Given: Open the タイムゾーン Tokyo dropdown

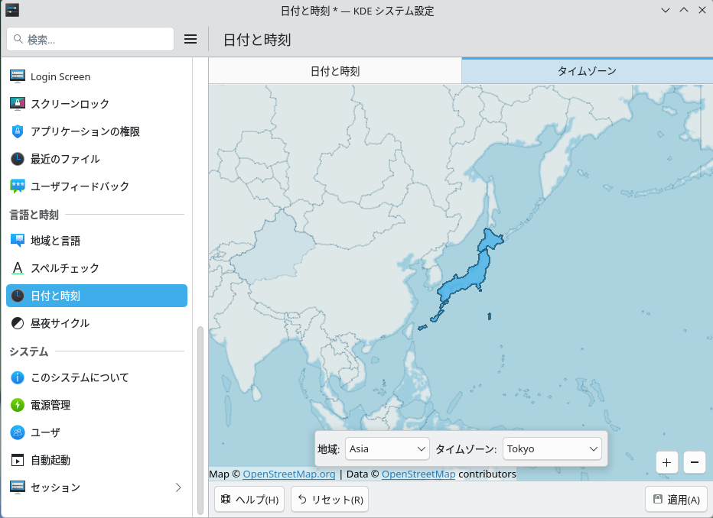Looking at the screenshot, I should [552, 449].
